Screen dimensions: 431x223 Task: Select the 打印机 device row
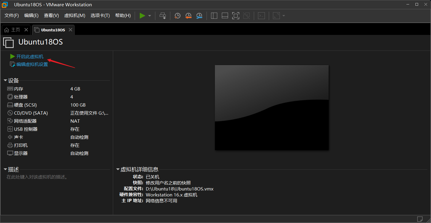click(x=58, y=145)
